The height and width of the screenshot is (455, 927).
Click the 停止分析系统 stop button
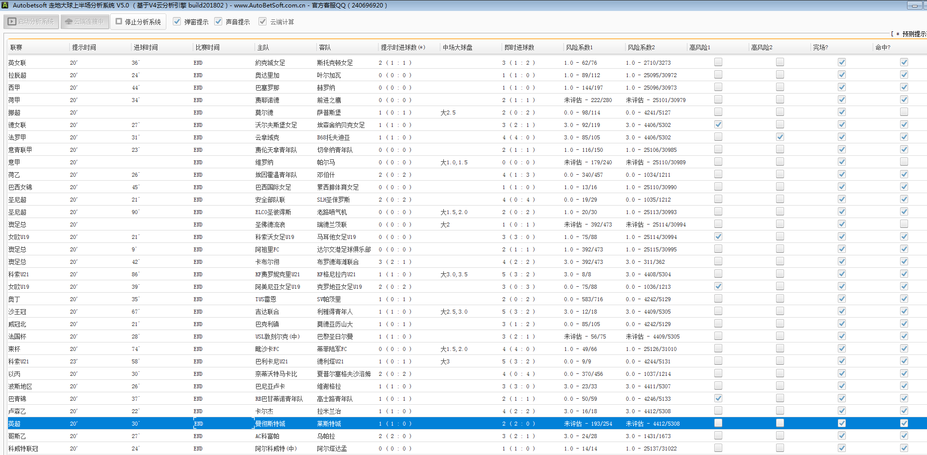[x=138, y=22]
